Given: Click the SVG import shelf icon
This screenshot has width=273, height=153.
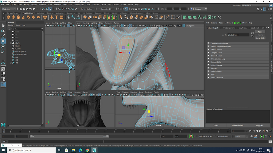Looking at the screenshot, I should coord(62,17).
